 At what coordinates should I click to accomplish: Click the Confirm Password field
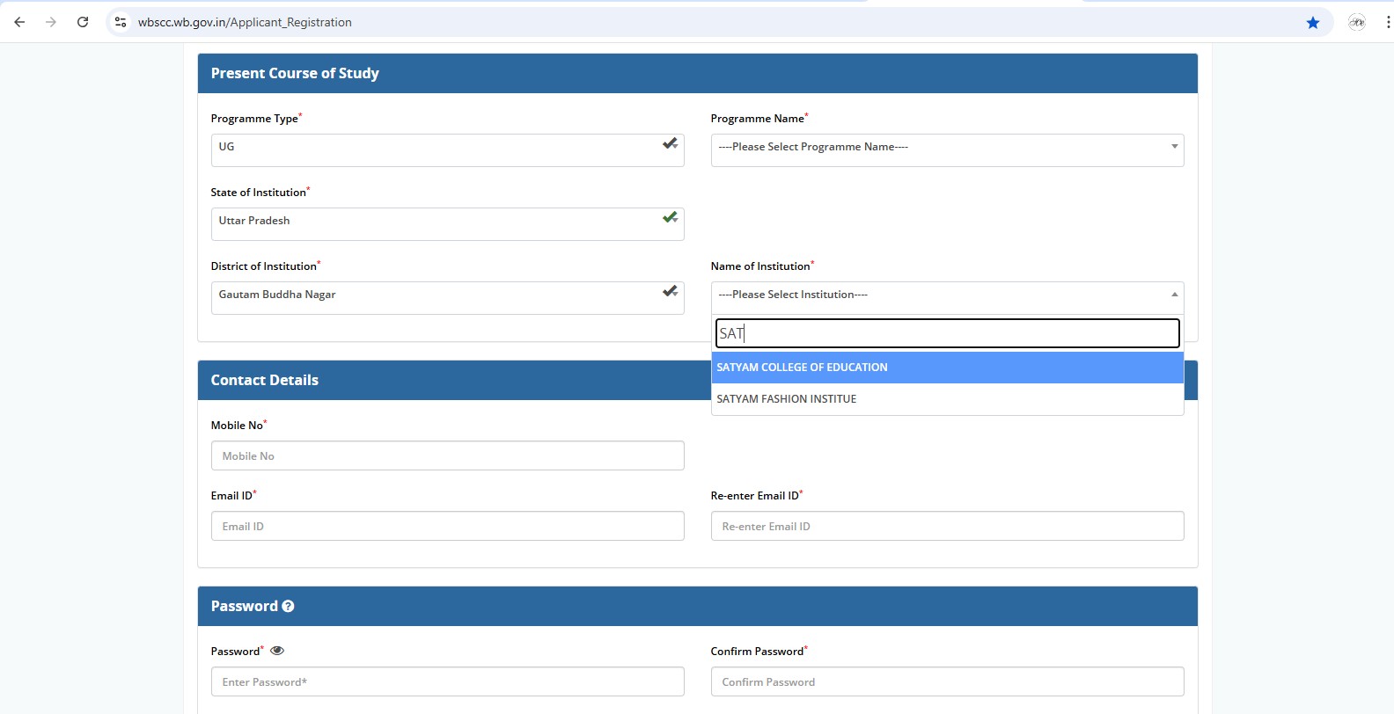[x=946, y=681]
